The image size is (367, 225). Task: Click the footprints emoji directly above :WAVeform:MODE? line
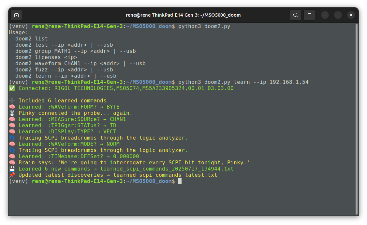pos(12,138)
